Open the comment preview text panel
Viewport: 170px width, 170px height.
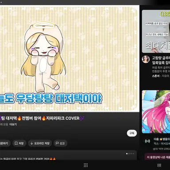coord(68,155)
